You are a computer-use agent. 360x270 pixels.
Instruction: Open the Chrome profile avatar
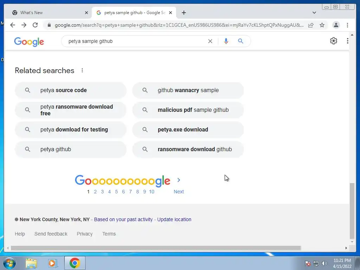pyautogui.click(x=336, y=25)
